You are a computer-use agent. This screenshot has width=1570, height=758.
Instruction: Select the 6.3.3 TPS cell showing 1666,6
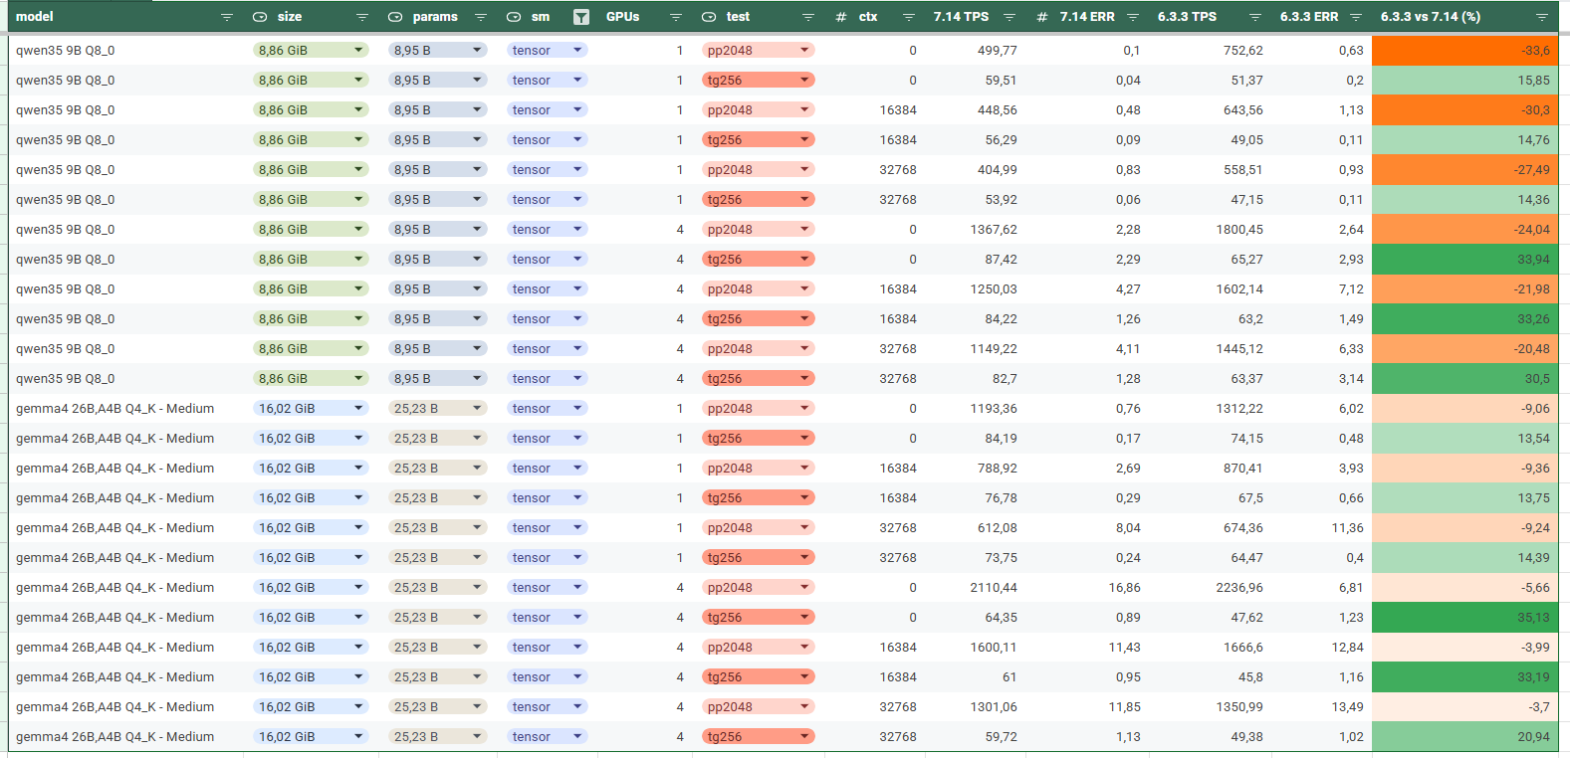click(1210, 647)
